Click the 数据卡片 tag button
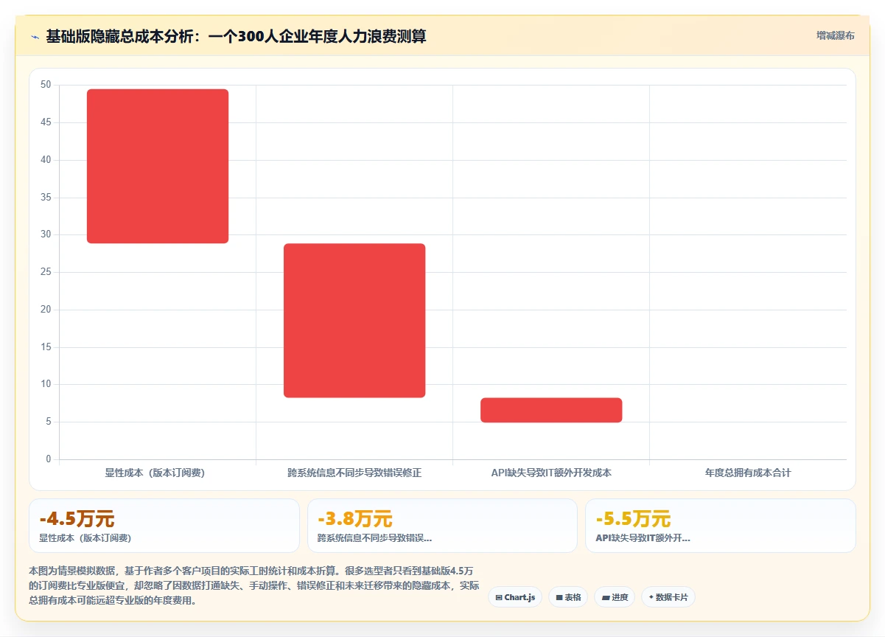Screen dimensions: 885x637 pyautogui.click(x=668, y=597)
